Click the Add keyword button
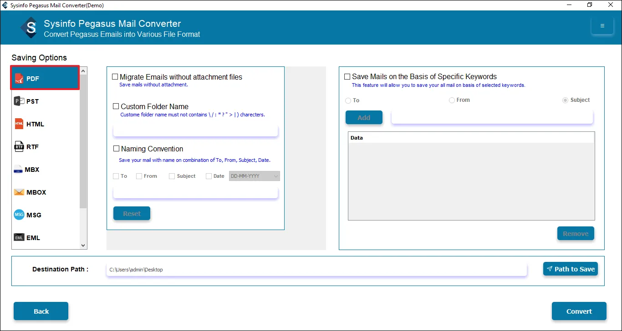 click(364, 117)
